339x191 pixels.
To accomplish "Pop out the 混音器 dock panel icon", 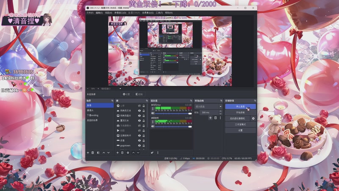I will tap(191, 101).
